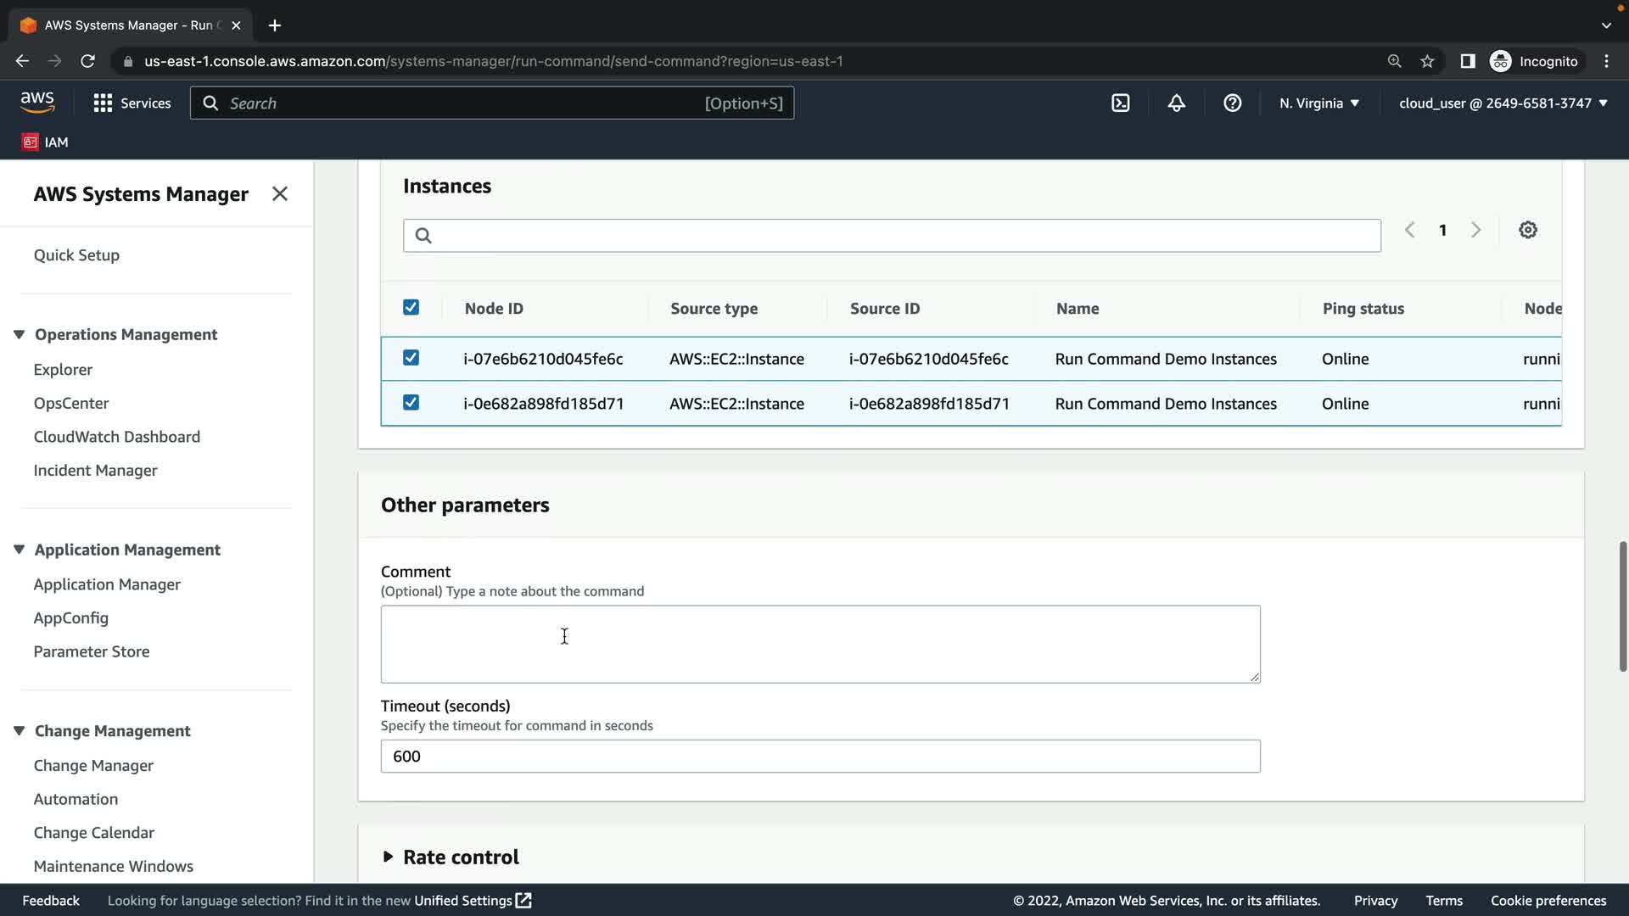Close the AWS Systems Manager sidebar

coord(279,193)
